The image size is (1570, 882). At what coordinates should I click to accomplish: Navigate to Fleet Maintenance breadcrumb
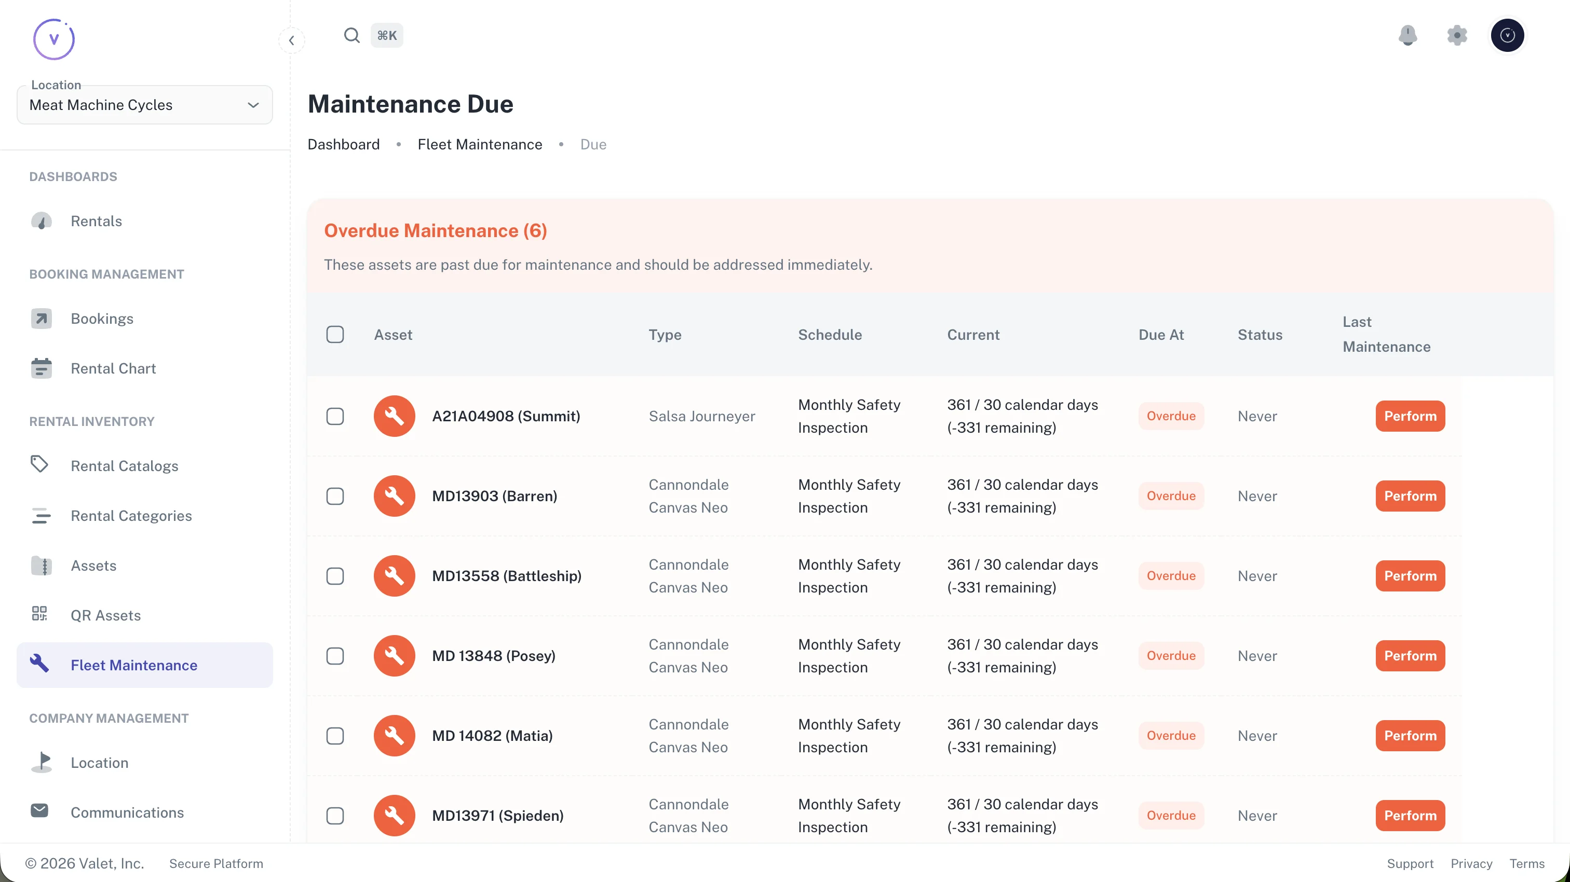tap(480, 144)
